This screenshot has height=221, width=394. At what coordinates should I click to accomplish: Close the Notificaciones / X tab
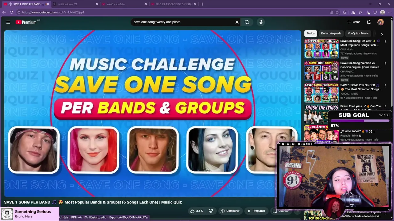point(97,4)
